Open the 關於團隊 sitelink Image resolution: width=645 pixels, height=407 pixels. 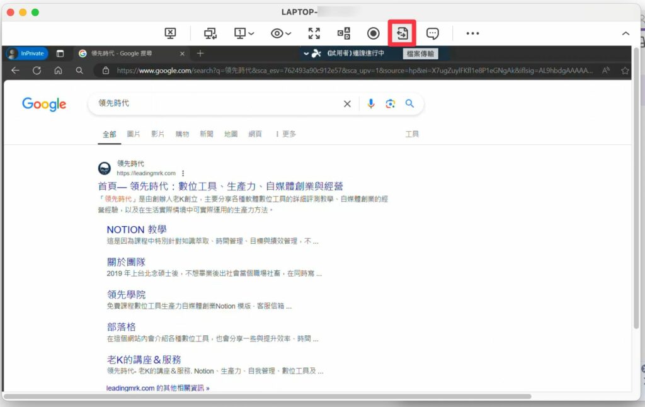pos(126,262)
